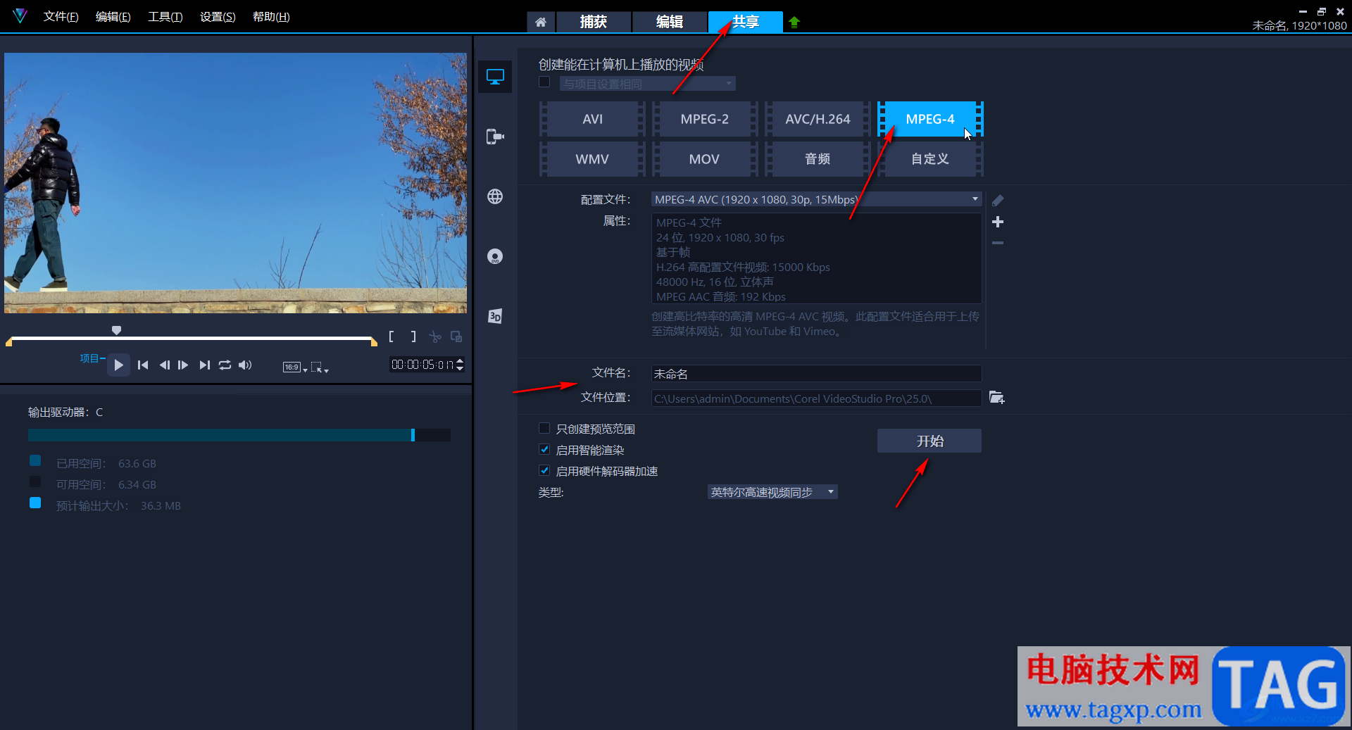Choose the AVC/H.264 format button
This screenshot has height=730, width=1352.
click(818, 119)
